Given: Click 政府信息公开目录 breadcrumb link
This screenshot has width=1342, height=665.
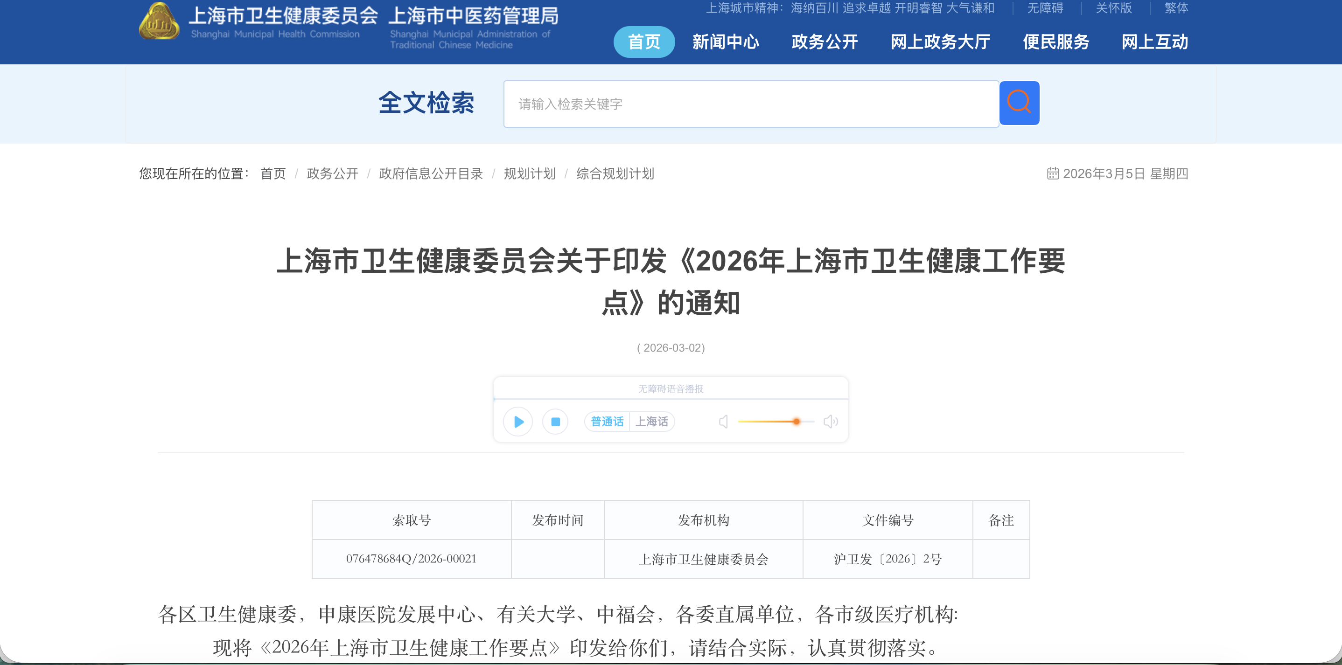Looking at the screenshot, I should click(x=430, y=173).
